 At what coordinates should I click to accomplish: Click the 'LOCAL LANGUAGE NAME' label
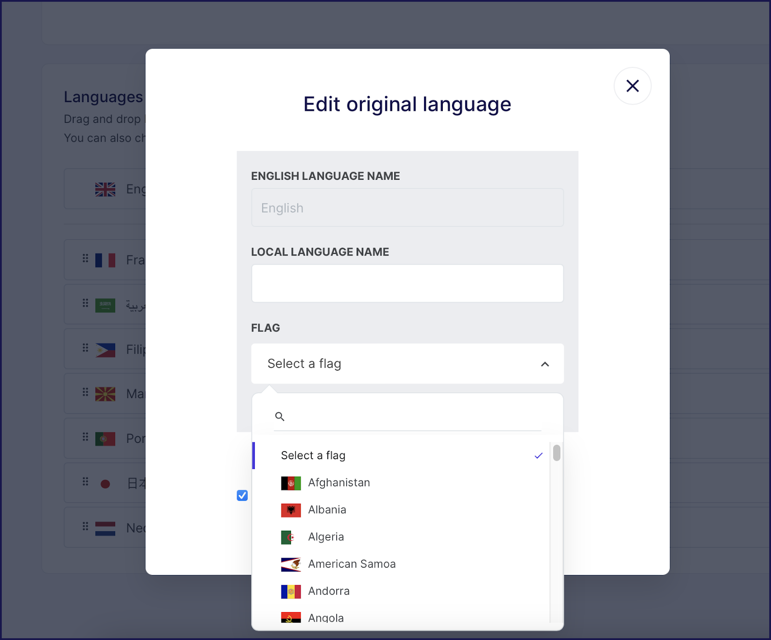pos(320,252)
